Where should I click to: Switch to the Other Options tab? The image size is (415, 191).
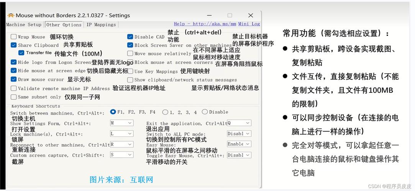coord(64,25)
